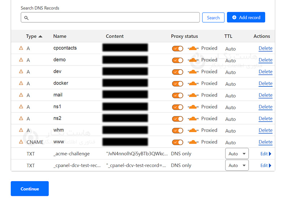Click the warning triangle icon beside cpcontacts record
Screen dimensions: 285x198
21,48
